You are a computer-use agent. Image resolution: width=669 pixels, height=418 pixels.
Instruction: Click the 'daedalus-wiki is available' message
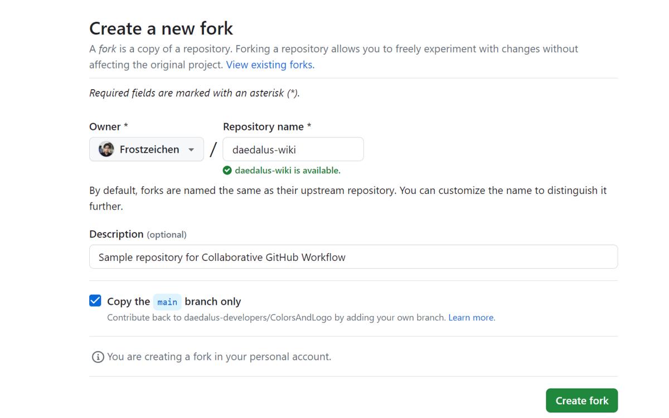coord(287,171)
